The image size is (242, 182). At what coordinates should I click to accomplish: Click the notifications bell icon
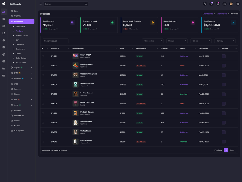pyautogui.click(x=218, y=4)
